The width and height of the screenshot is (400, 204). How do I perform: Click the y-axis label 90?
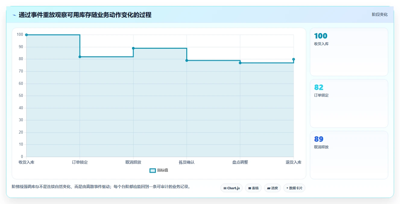21,47
